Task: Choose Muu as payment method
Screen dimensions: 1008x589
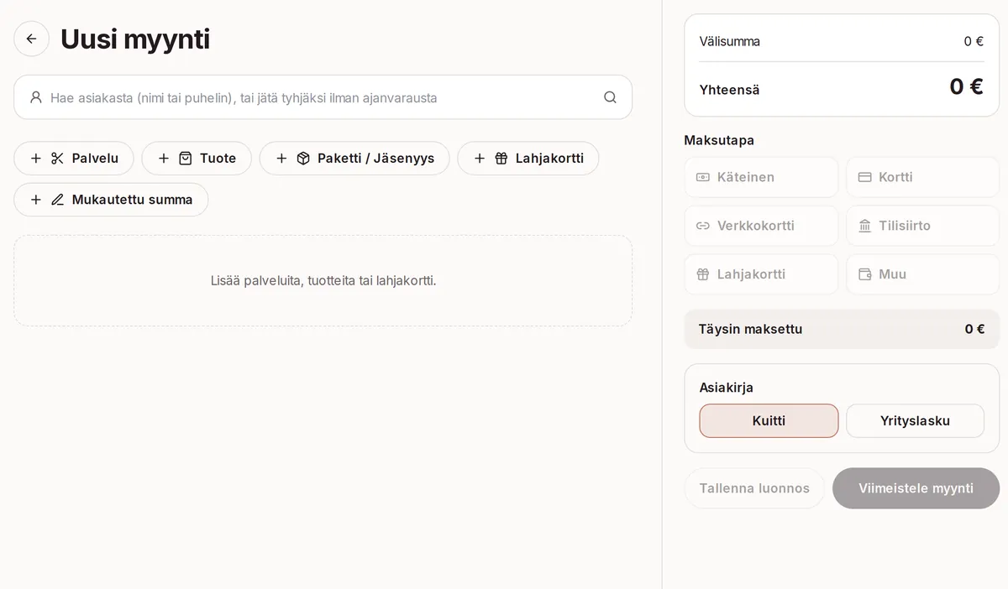Action: click(922, 274)
